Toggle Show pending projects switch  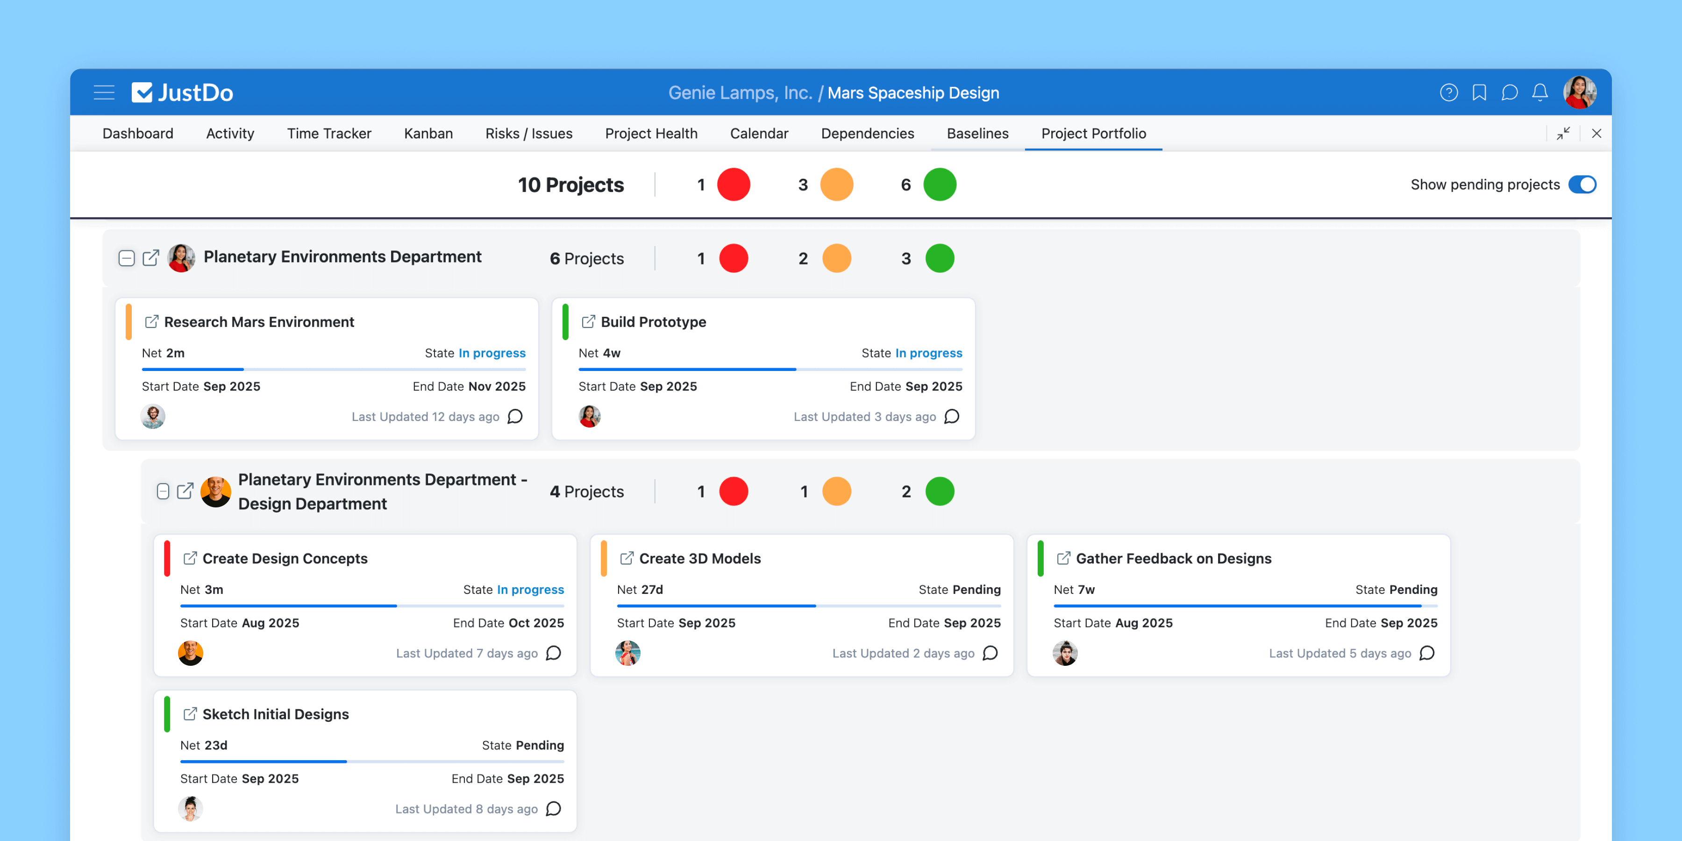coord(1582,185)
